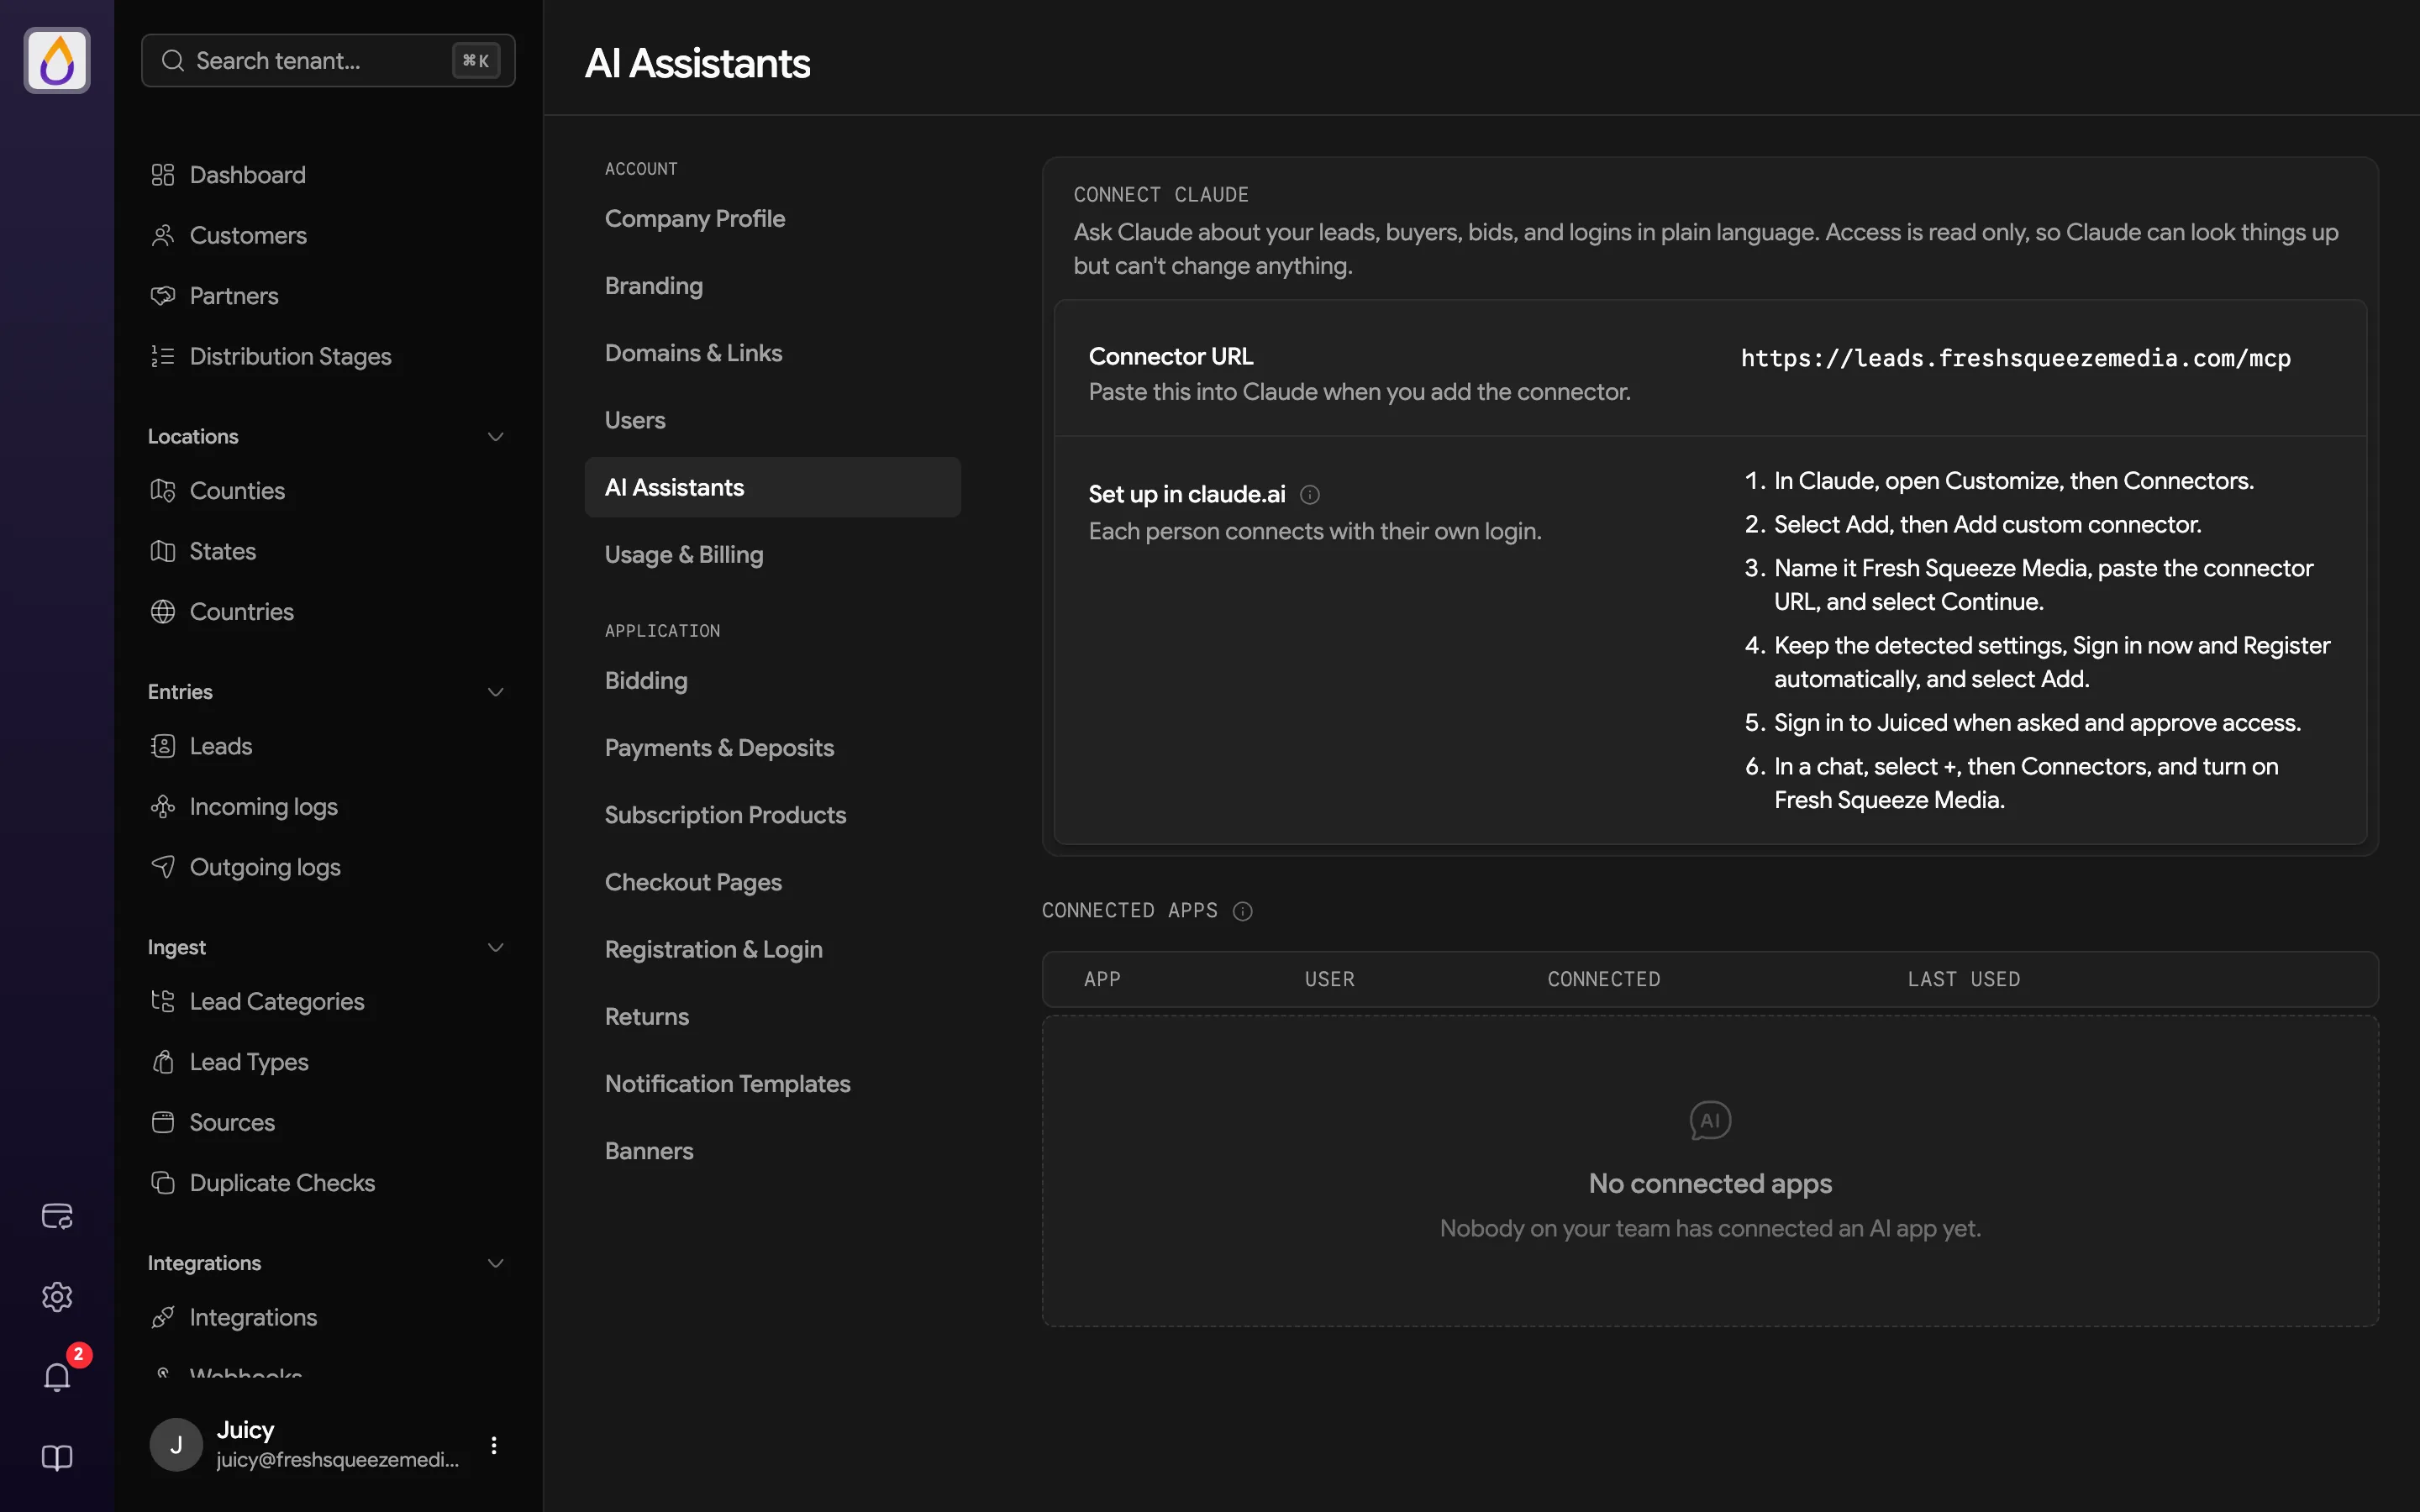Screen dimensions: 2420x1512
Task: Click the LAST USED column header
Action: 1963,980
